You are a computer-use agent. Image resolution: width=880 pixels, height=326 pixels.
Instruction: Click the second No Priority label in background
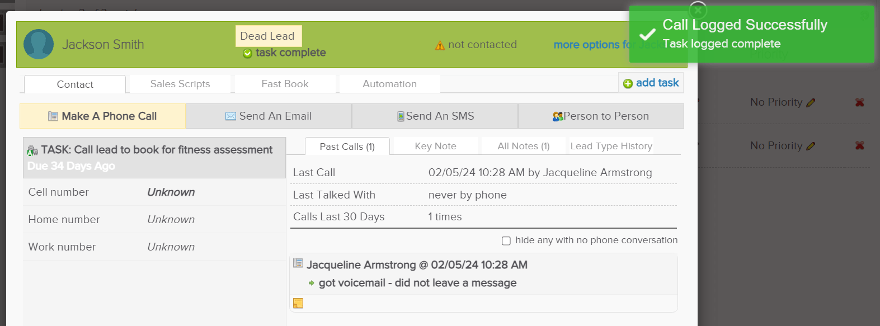777,146
